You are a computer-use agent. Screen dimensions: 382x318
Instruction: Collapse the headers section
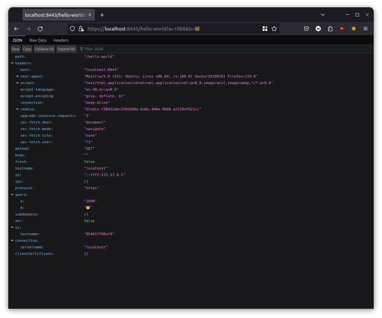(12, 63)
